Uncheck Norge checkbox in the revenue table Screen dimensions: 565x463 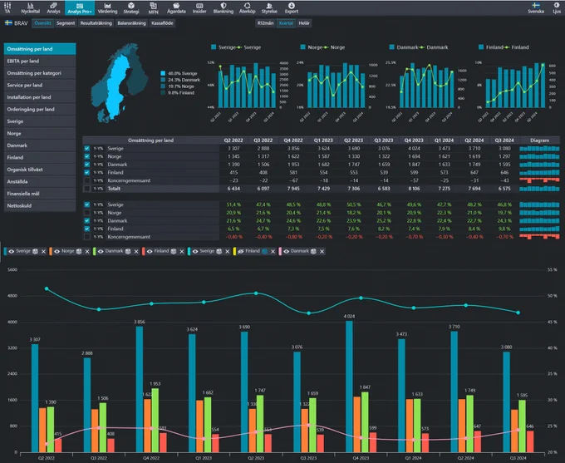coord(87,156)
